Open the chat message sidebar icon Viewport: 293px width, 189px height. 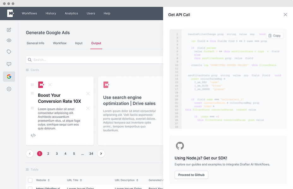[9, 64]
